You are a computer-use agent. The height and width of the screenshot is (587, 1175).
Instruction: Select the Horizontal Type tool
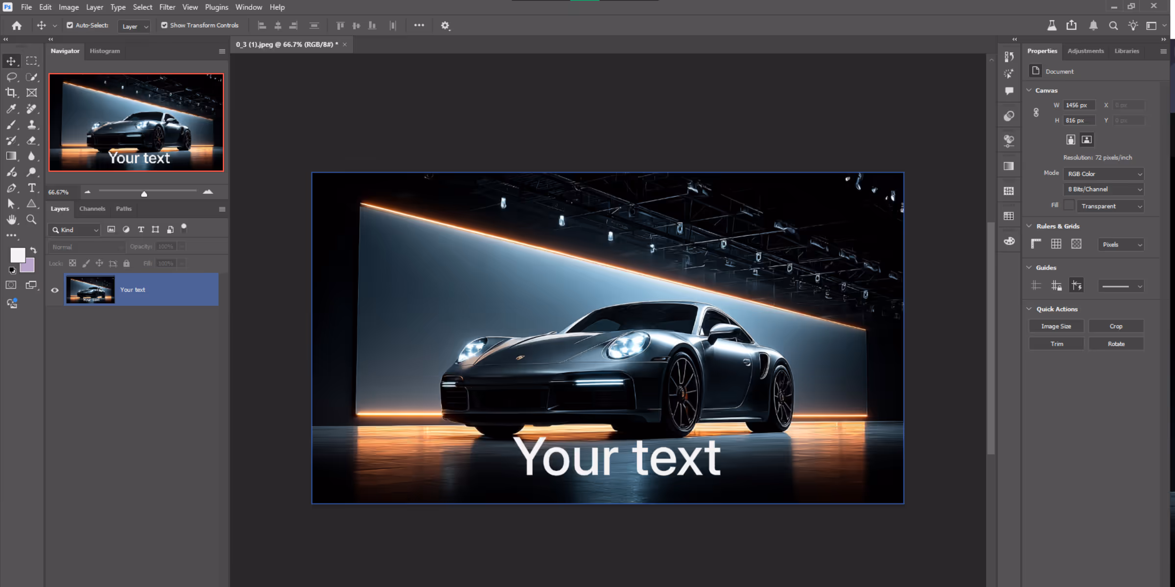pyautogui.click(x=32, y=188)
